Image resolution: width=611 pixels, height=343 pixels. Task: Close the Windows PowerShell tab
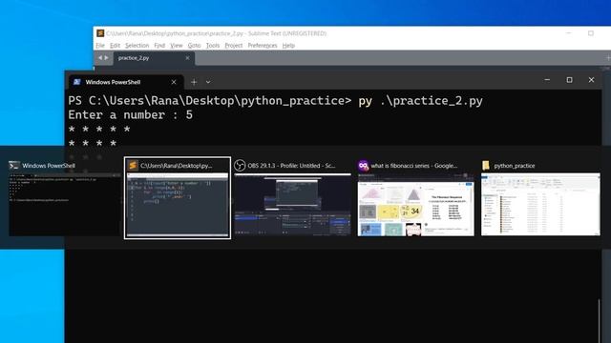coord(174,82)
